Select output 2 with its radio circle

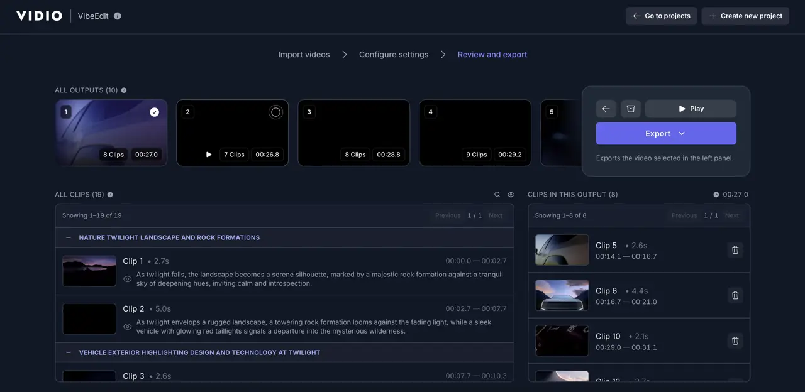coord(275,112)
